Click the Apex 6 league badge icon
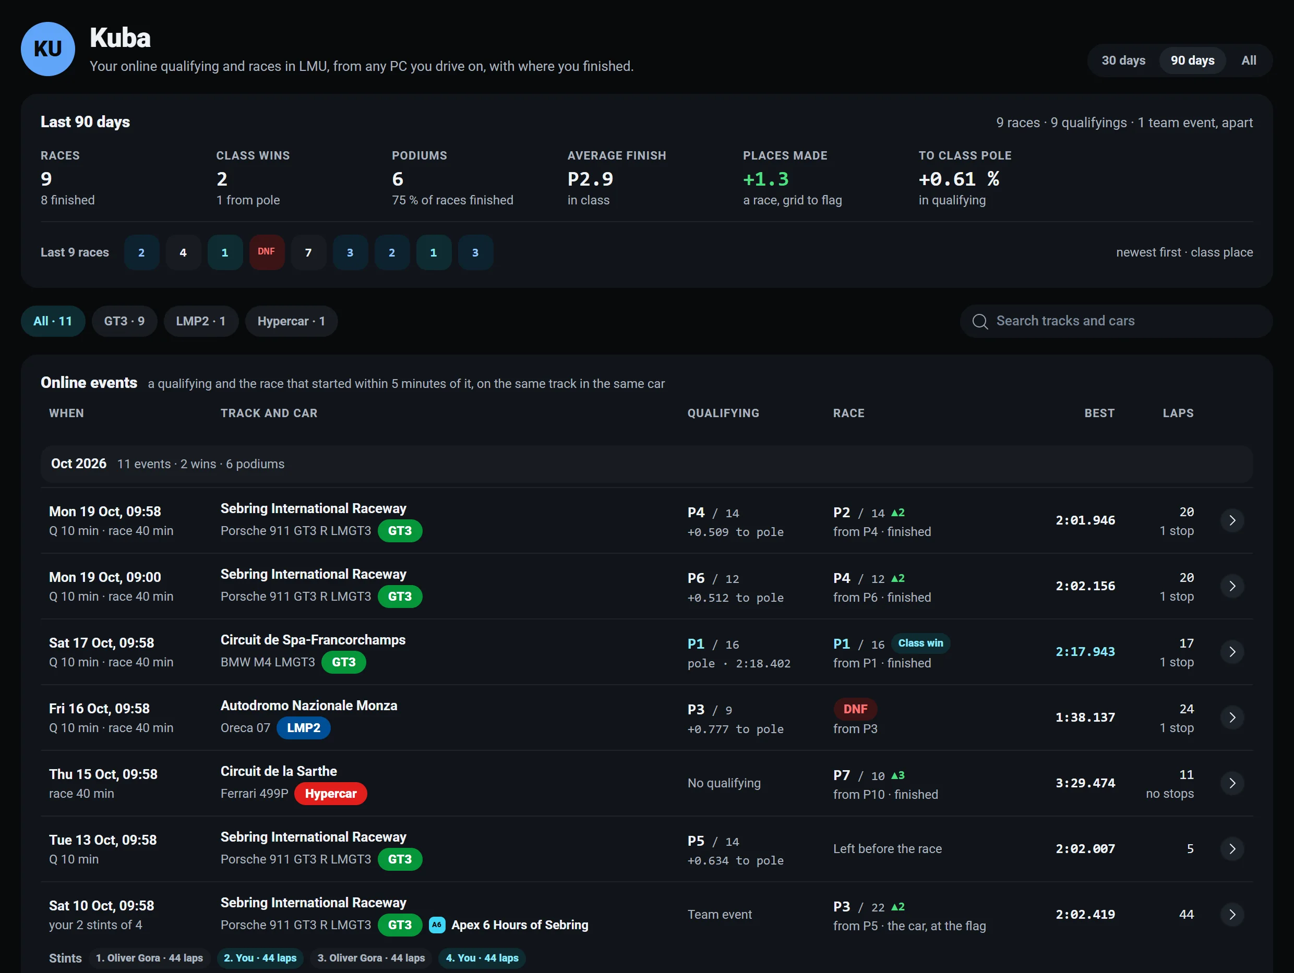Screen dimensions: 1294x973 437,925
